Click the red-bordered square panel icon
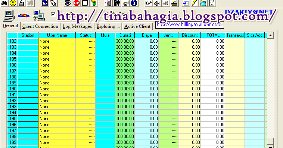The height and width of the screenshot is (148, 283). 85,3
